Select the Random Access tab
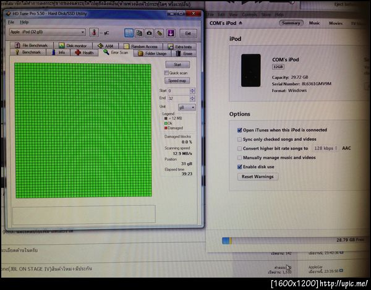The height and width of the screenshot is (290, 371). (140, 46)
